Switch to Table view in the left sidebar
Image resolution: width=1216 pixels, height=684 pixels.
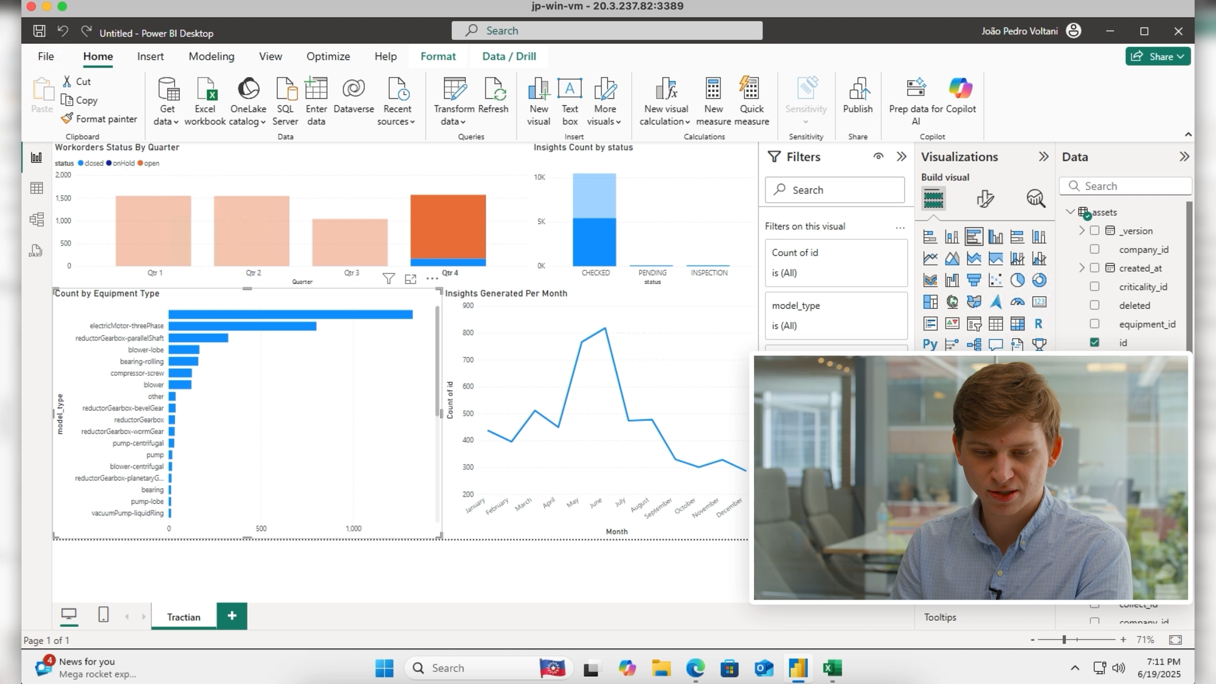point(36,188)
